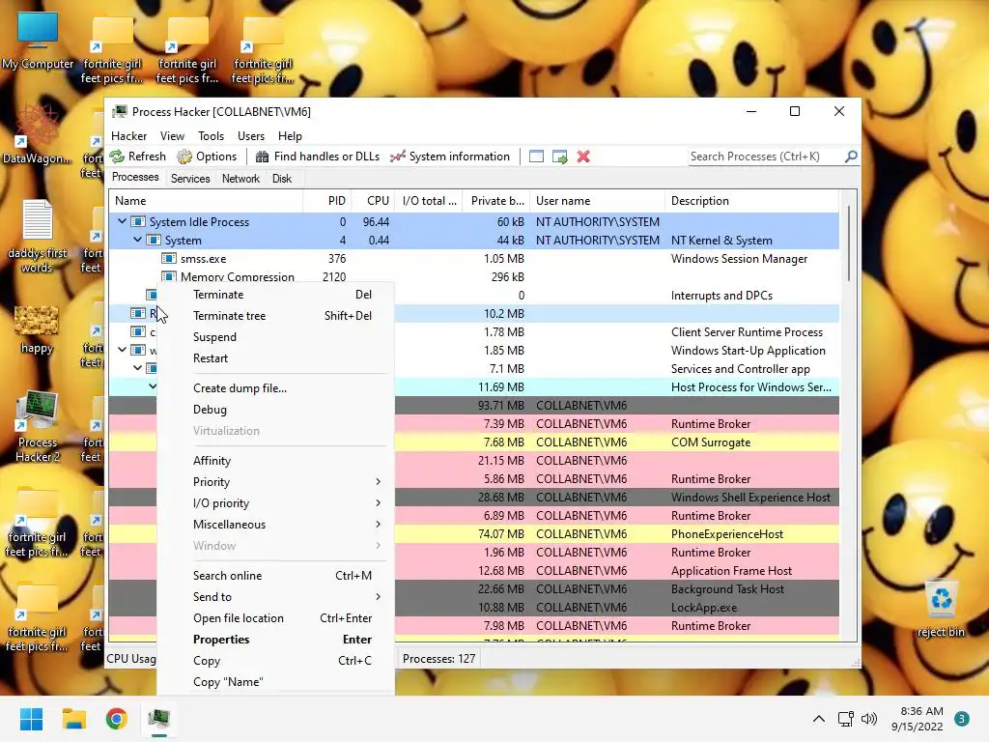Choose Open file location
Screen dimensions: 989x742
(x=276, y=618)
